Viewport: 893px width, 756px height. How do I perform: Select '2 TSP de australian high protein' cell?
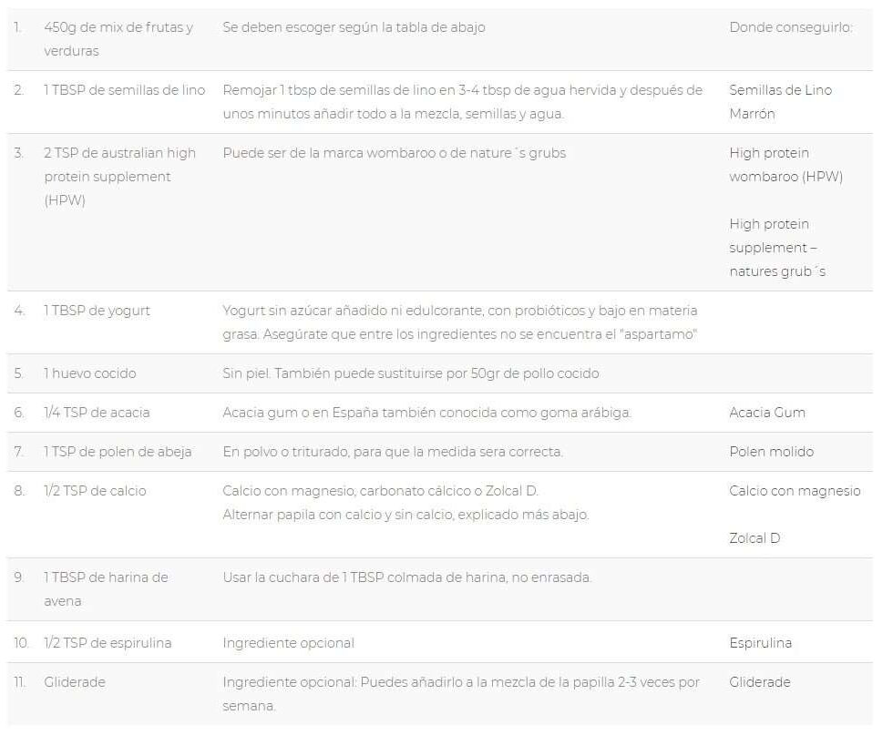pyautogui.click(x=119, y=177)
